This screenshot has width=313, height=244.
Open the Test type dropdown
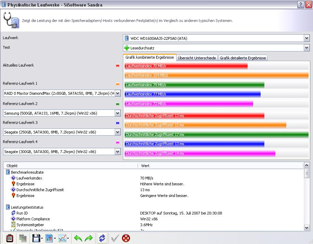tap(306, 48)
